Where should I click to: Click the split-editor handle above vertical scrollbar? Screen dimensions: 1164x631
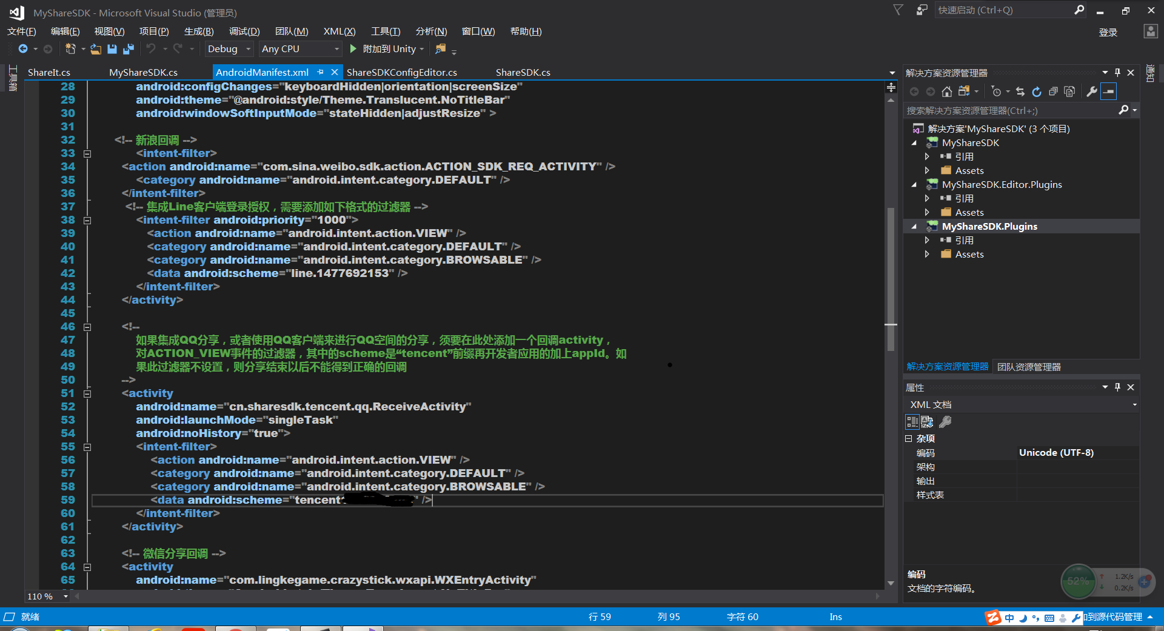click(x=891, y=87)
